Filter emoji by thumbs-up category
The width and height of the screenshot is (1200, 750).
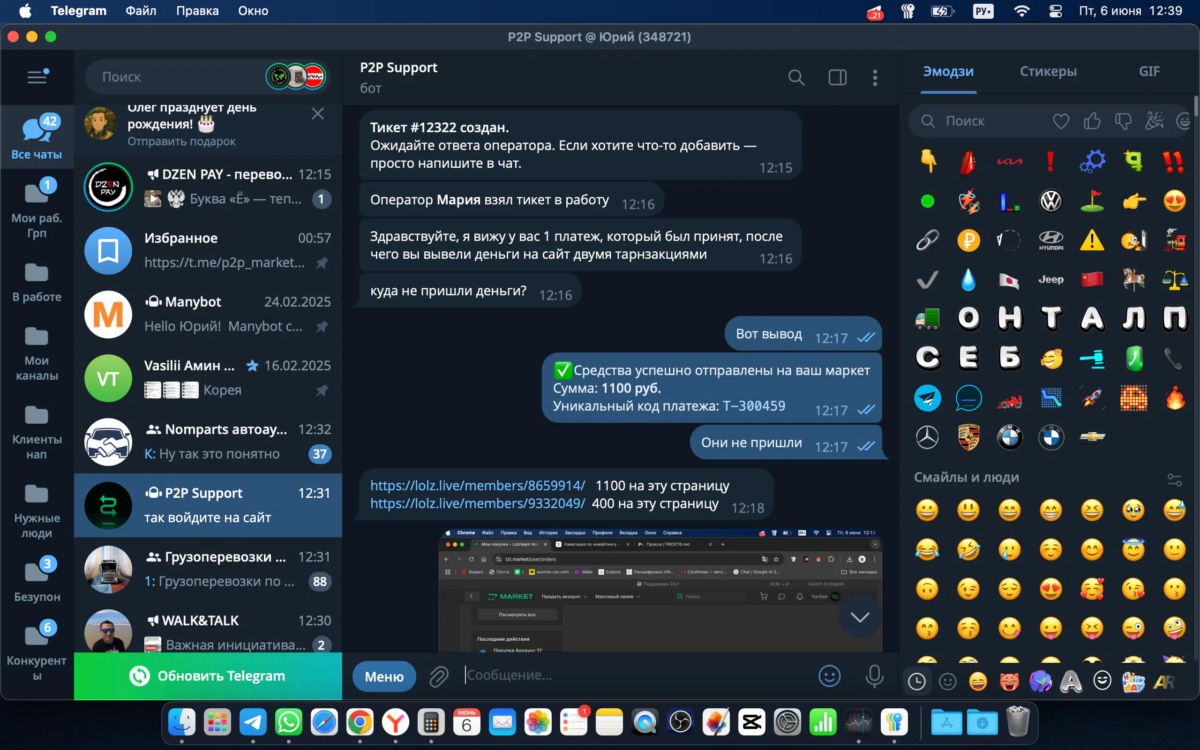(1092, 121)
